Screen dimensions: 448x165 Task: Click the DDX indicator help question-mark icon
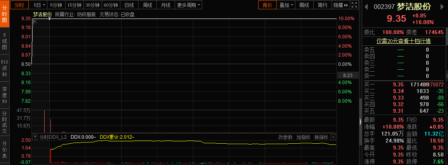pyautogui.click(x=35, y=137)
